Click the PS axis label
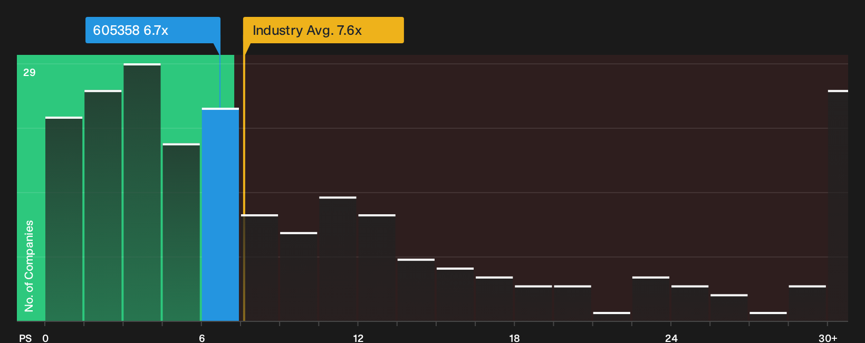The width and height of the screenshot is (865, 343). [25, 338]
